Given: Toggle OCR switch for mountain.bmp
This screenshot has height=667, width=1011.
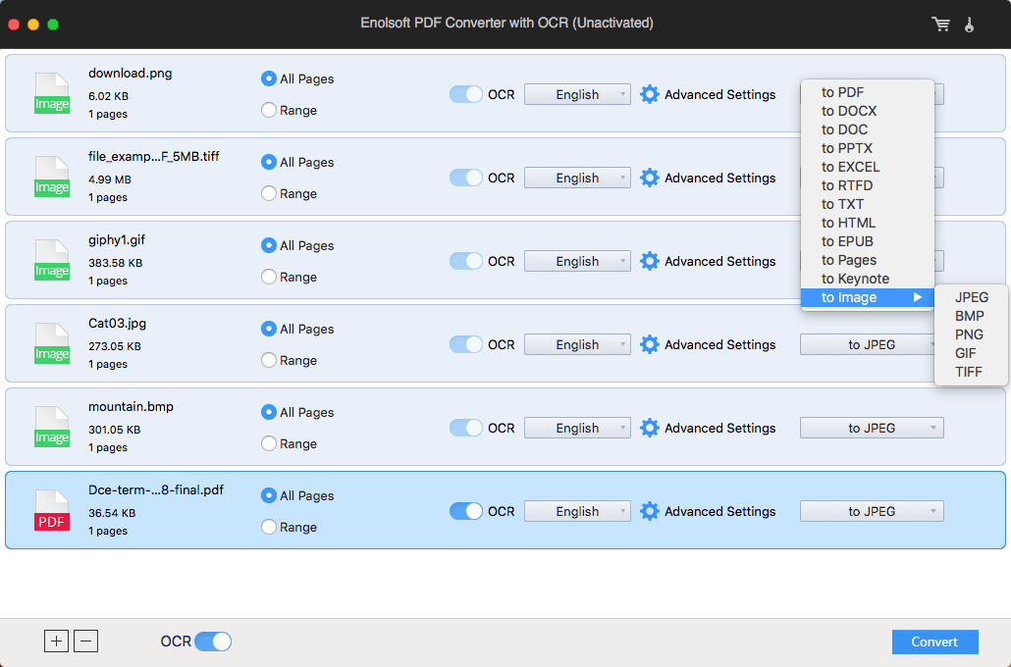Looking at the screenshot, I should click(465, 428).
